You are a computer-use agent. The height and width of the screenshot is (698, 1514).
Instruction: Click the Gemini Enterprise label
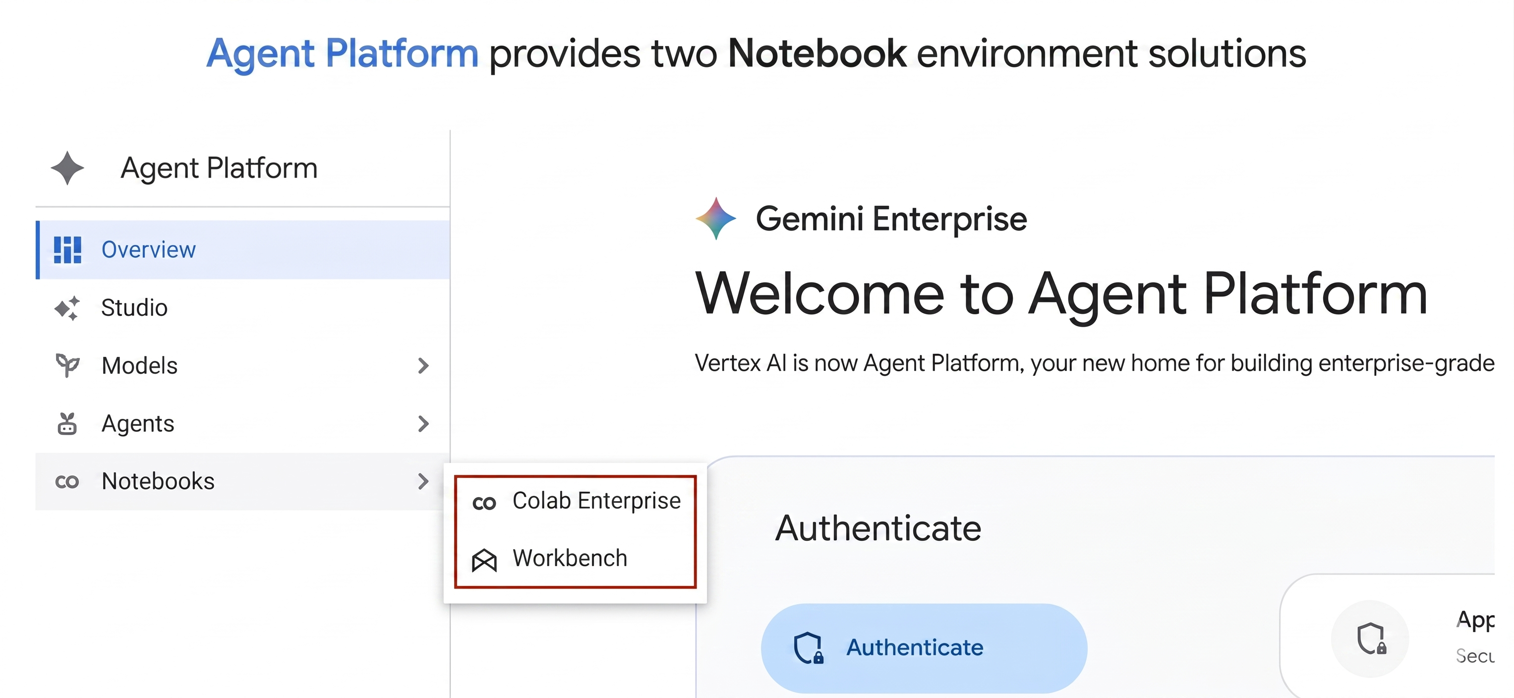(891, 219)
